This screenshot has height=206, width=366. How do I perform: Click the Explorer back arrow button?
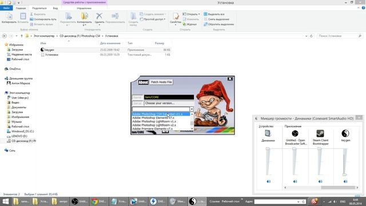(5, 36)
